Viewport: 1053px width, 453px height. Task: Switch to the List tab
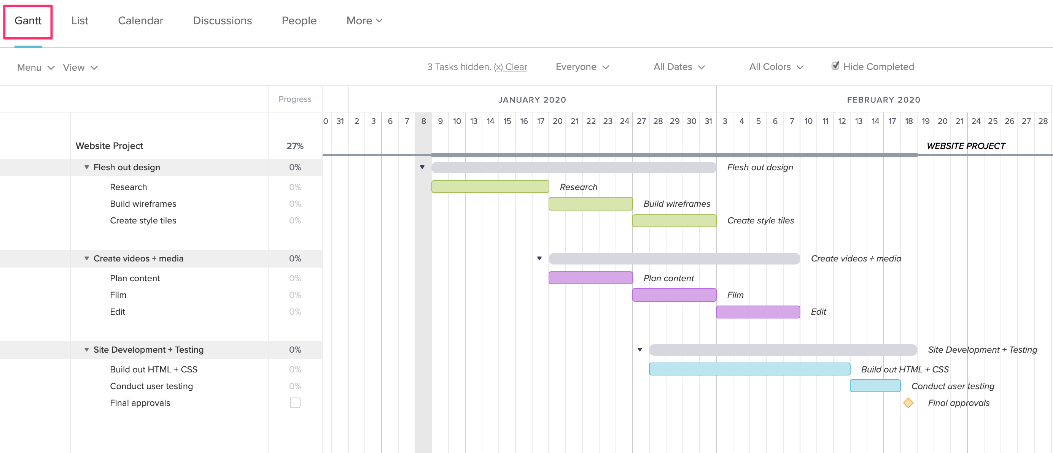80,21
